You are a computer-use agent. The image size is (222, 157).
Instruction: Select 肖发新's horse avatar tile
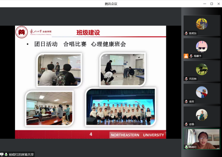(x=201, y=69)
